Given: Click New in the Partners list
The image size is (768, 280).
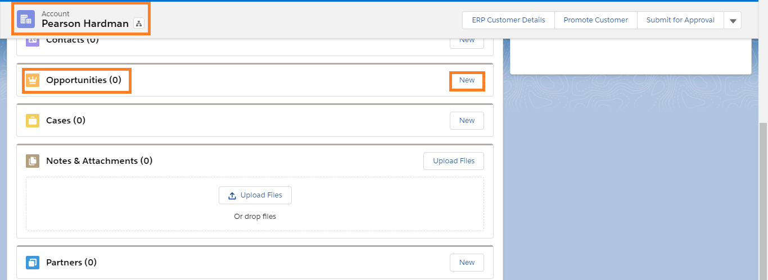Looking at the screenshot, I should [467, 263].
